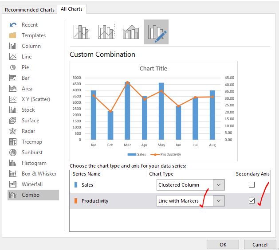Click the Mar bar in chart preview
Screen dimensions: 279x250
coord(127,111)
